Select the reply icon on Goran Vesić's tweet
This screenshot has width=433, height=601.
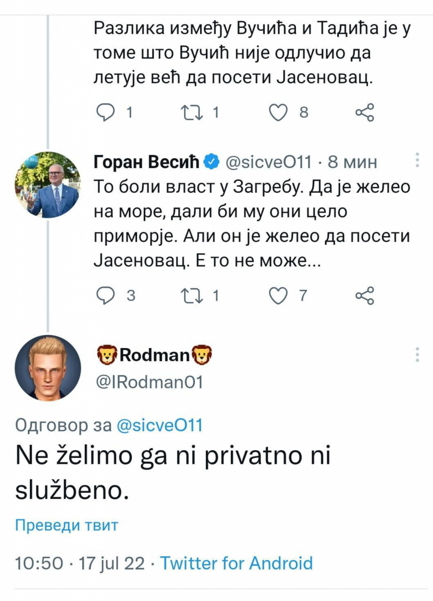tap(107, 295)
